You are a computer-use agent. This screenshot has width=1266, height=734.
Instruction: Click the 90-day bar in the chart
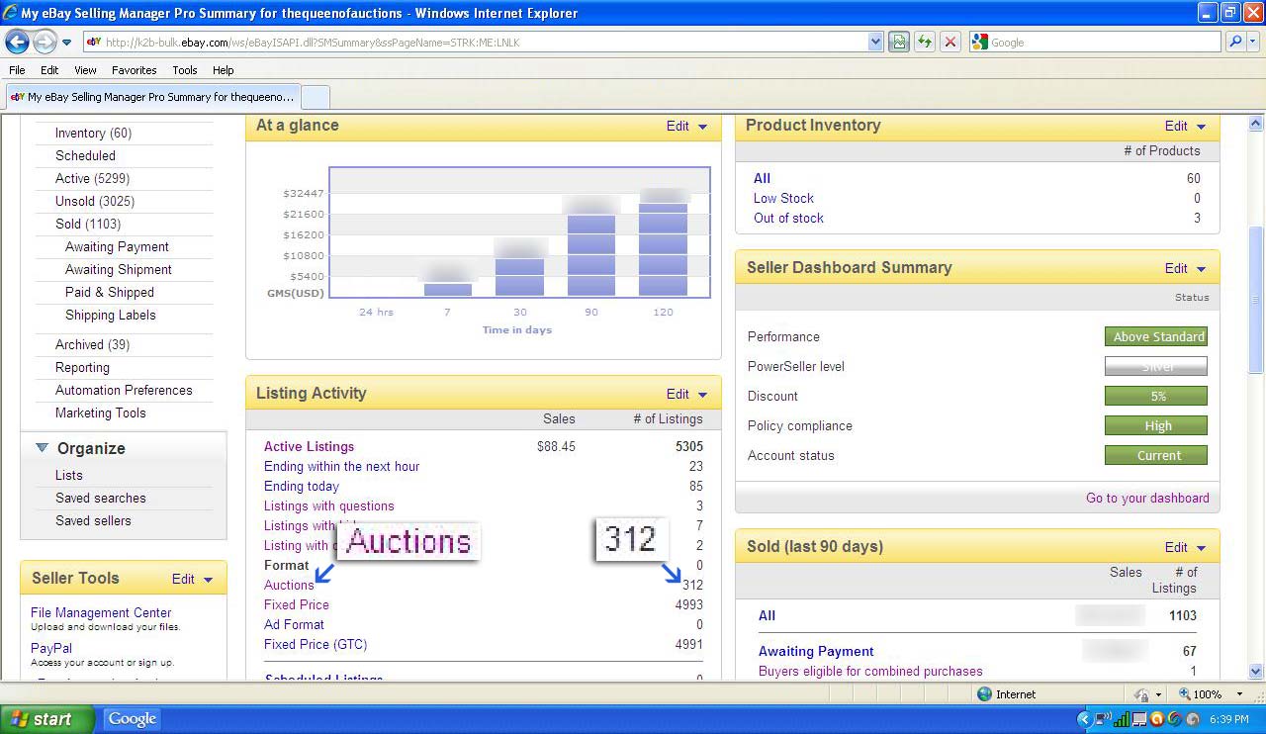[x=591, y=255]
